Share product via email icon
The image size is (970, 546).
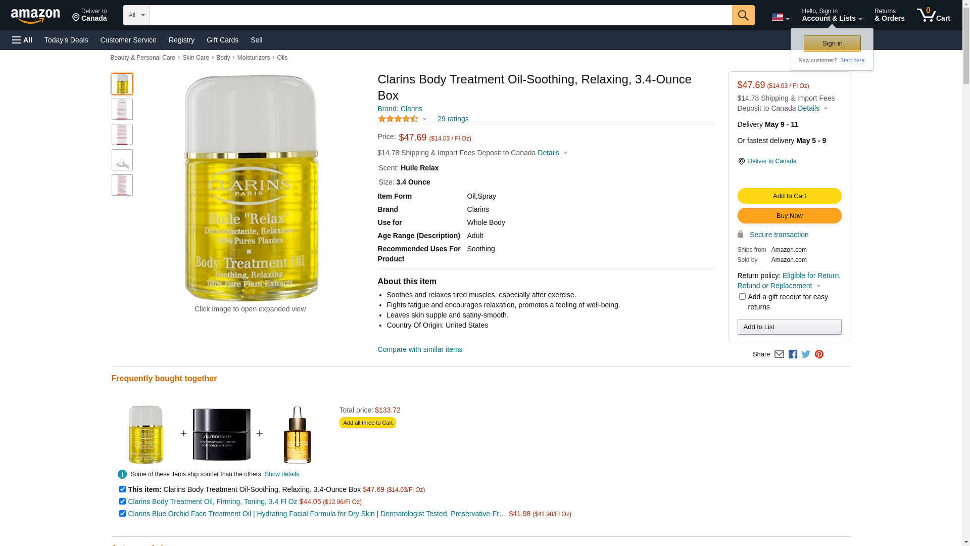pyautogui.click(x=779, y=354)
